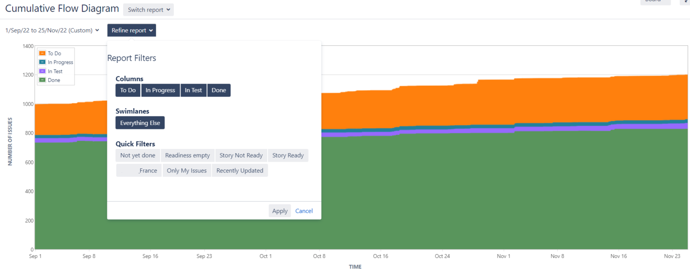Screen dimensions: 690x269
Task: Toggle the Done column filter
Action: pos(219,90)
